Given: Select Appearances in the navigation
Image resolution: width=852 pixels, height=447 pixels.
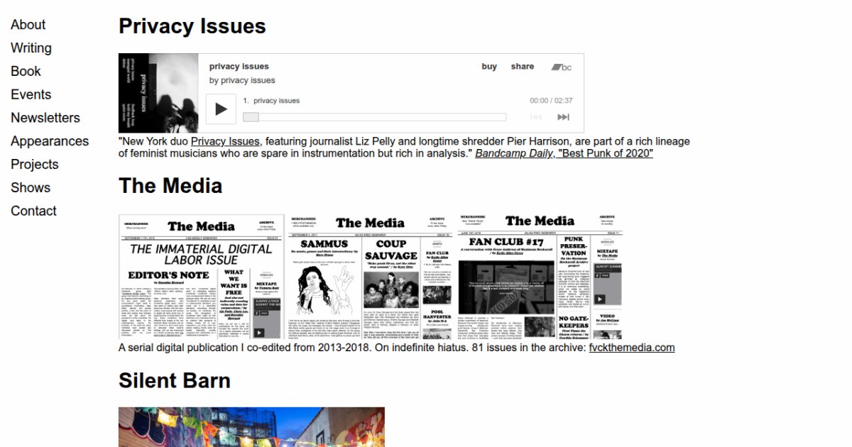Looking at the screenshot, I should (50, 141).
